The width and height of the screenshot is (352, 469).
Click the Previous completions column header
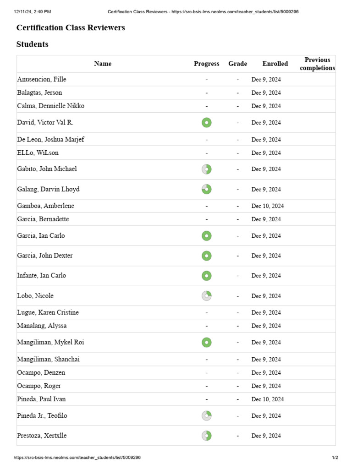(317, 64)
